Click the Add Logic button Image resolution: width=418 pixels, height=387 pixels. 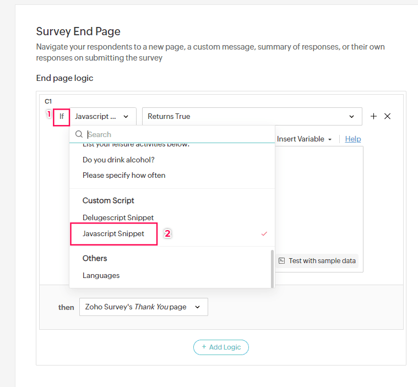(221, 347)
